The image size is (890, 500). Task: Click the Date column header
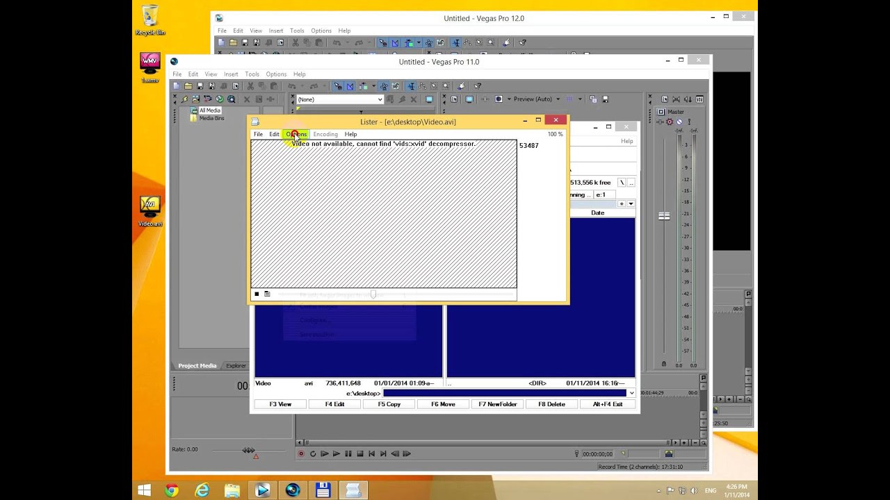[x=598, y=213]
